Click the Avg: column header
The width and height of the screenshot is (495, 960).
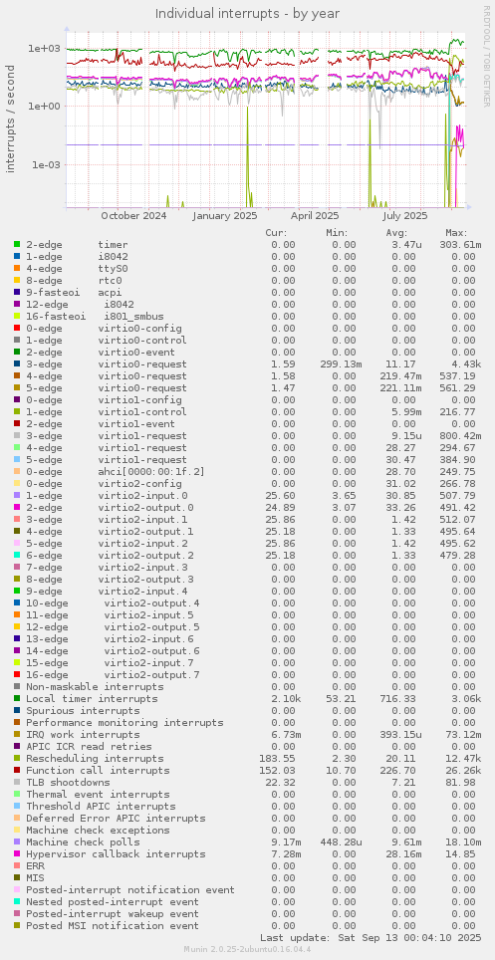pos(397,233)
